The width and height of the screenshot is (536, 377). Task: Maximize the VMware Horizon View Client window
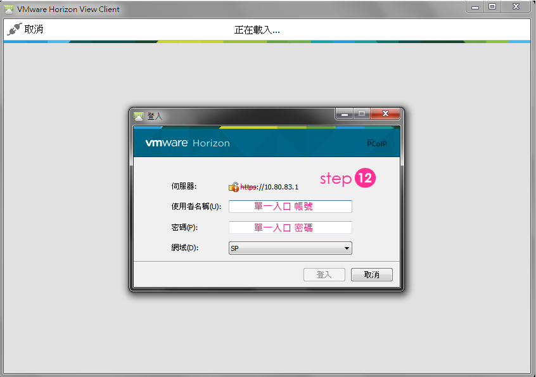[x=492, y=7]
